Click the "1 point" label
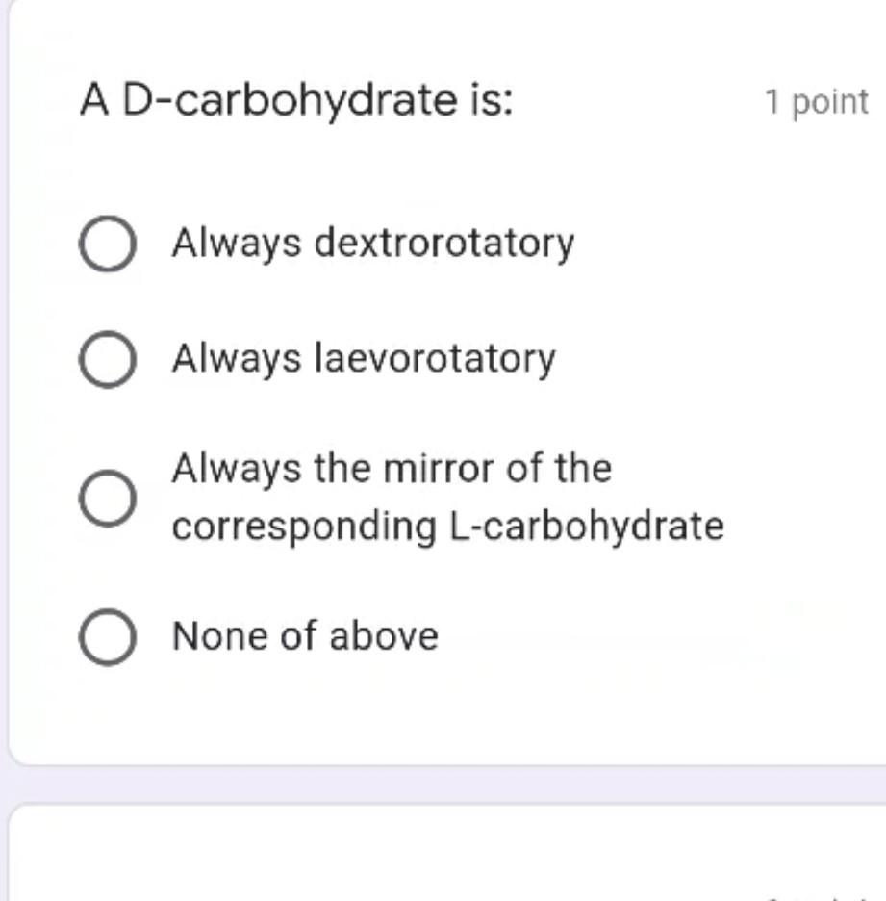The height and width of the screenshot is (901, 886). click(x=815, y=98)
